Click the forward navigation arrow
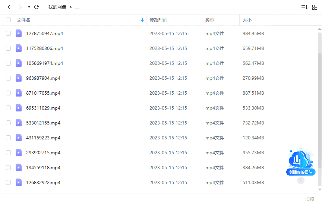This screenshot has width=322, height=205. click(x=20, y=7)
